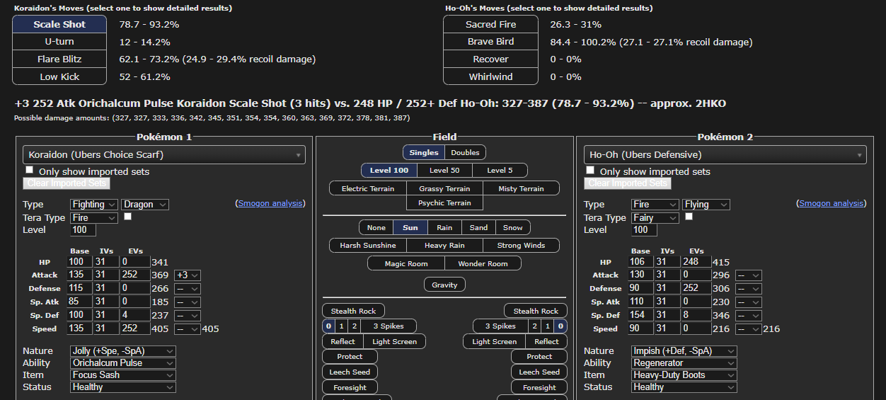Toggle Stealth Rock on Koraidon's side
The width and height of the screenshot is (886, 400).
click(x=353, y=311)
